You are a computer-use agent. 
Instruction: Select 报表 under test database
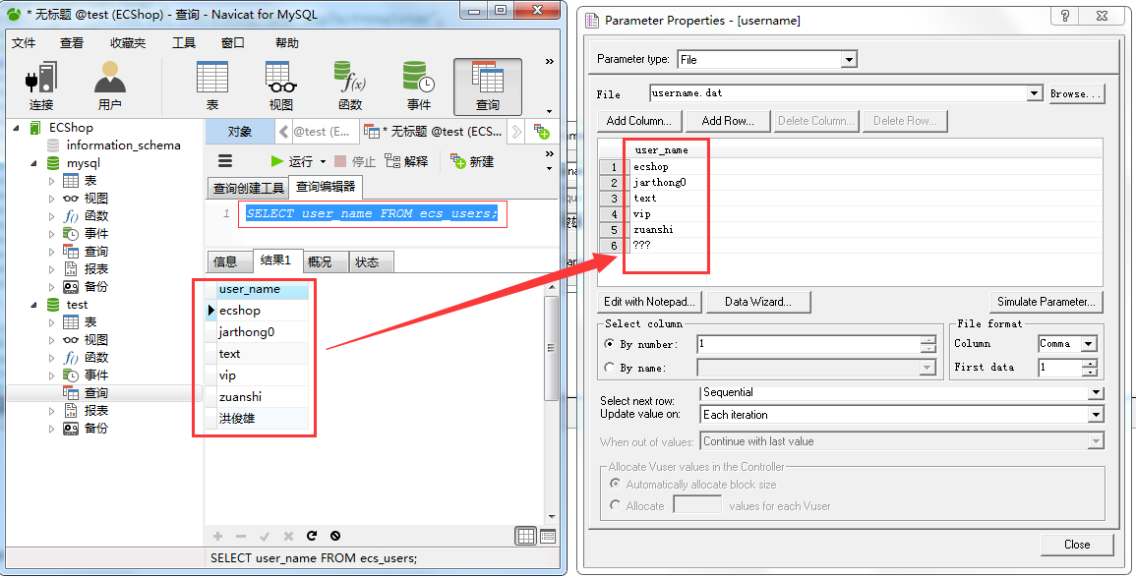click(x=95, y=411)
